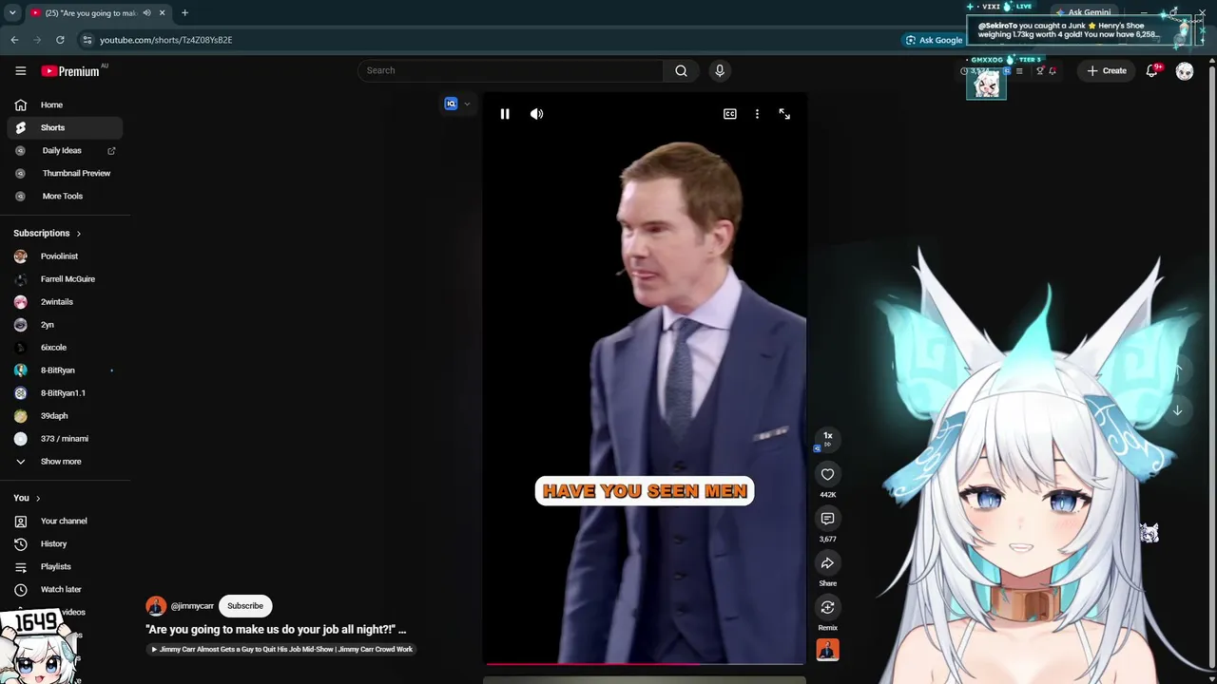Open the linked Jimmy Carr crowd work video
The height and width of the screenshot is (684, 1217).
(x=281, y=650)
